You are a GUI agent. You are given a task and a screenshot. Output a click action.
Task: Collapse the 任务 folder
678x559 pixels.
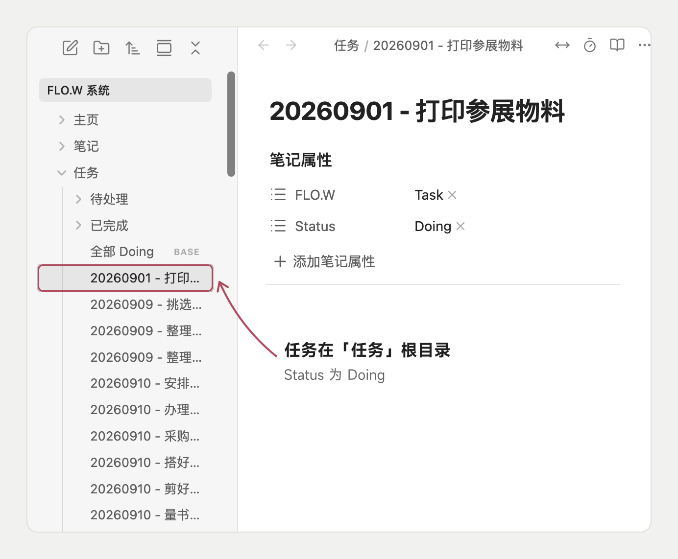tap(62, 173)
